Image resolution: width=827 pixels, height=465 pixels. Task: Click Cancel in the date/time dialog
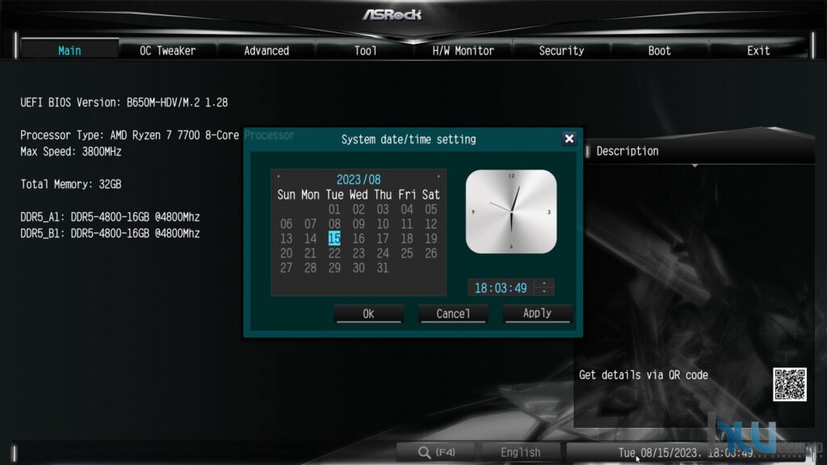(x=453, y=314)
